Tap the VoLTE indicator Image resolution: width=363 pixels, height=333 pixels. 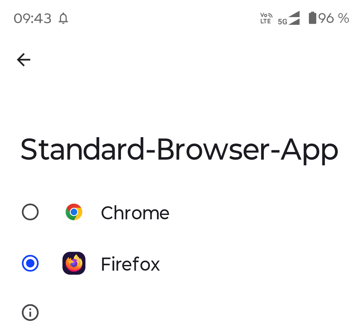266,18
